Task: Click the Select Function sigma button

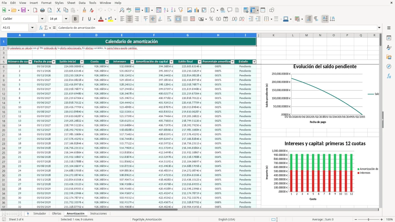Action: pos(46,28)
